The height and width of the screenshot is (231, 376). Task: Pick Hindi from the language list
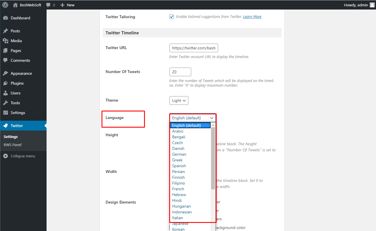pyautogui.click(x=190, y=200)
